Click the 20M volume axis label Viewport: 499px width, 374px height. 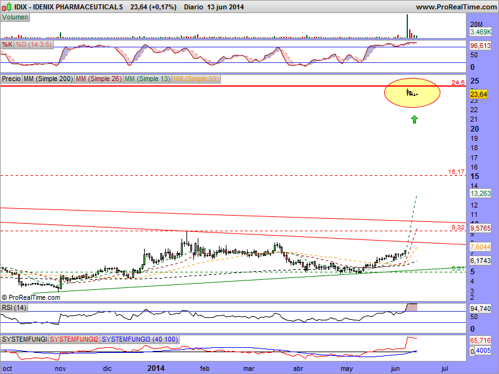477,24
